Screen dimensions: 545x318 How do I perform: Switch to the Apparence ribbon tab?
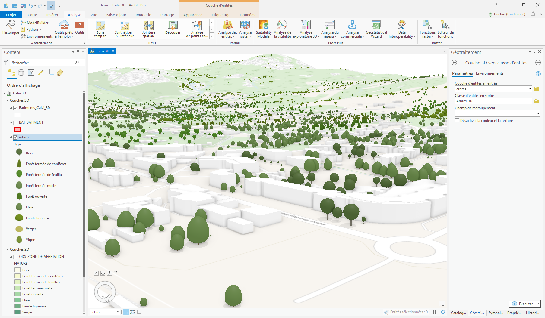tap(193, 15)
